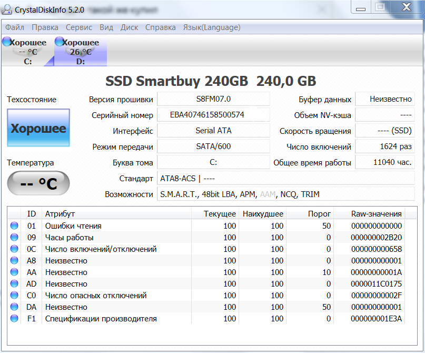
Task: Click the CrystalDiskInfo title bar app icon
Action: click(x=6, y=9)
